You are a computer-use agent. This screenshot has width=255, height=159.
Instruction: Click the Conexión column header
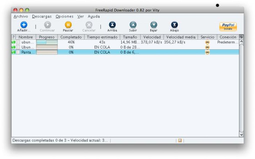[x=228, y=37]
